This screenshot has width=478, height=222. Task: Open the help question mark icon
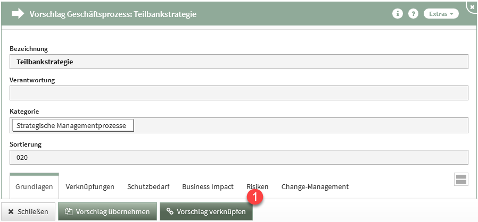pyautogui.click(x=413, y=14)
